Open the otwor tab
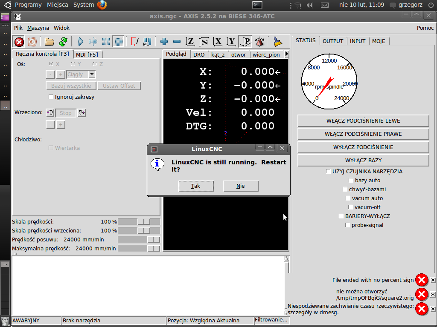Image resolution: width=437 pixels, height=327 pixels. 239,55
